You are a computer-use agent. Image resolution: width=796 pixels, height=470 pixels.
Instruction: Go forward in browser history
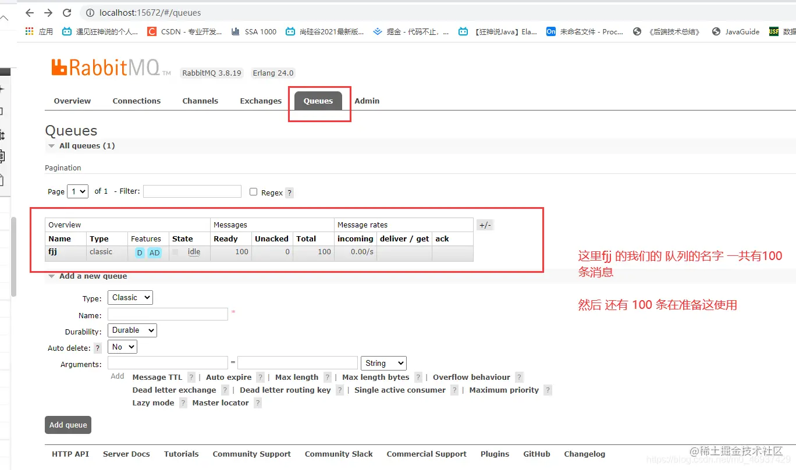tap(48, 13)
